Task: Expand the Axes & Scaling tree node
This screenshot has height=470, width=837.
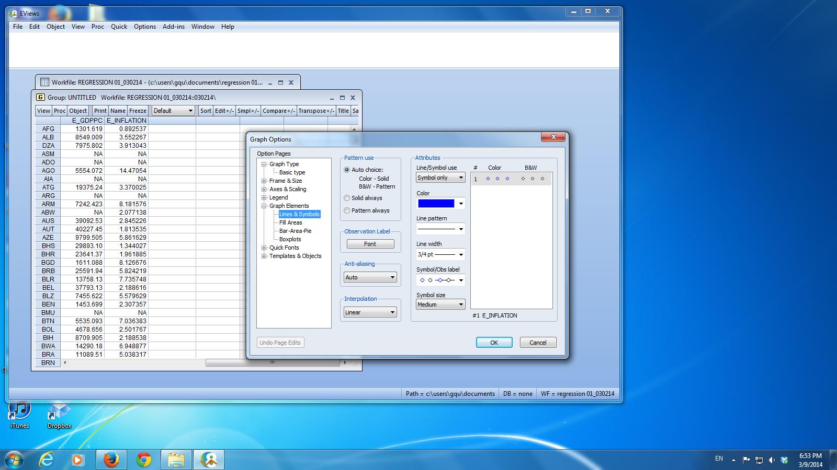Action: click(x=264, y=189)
